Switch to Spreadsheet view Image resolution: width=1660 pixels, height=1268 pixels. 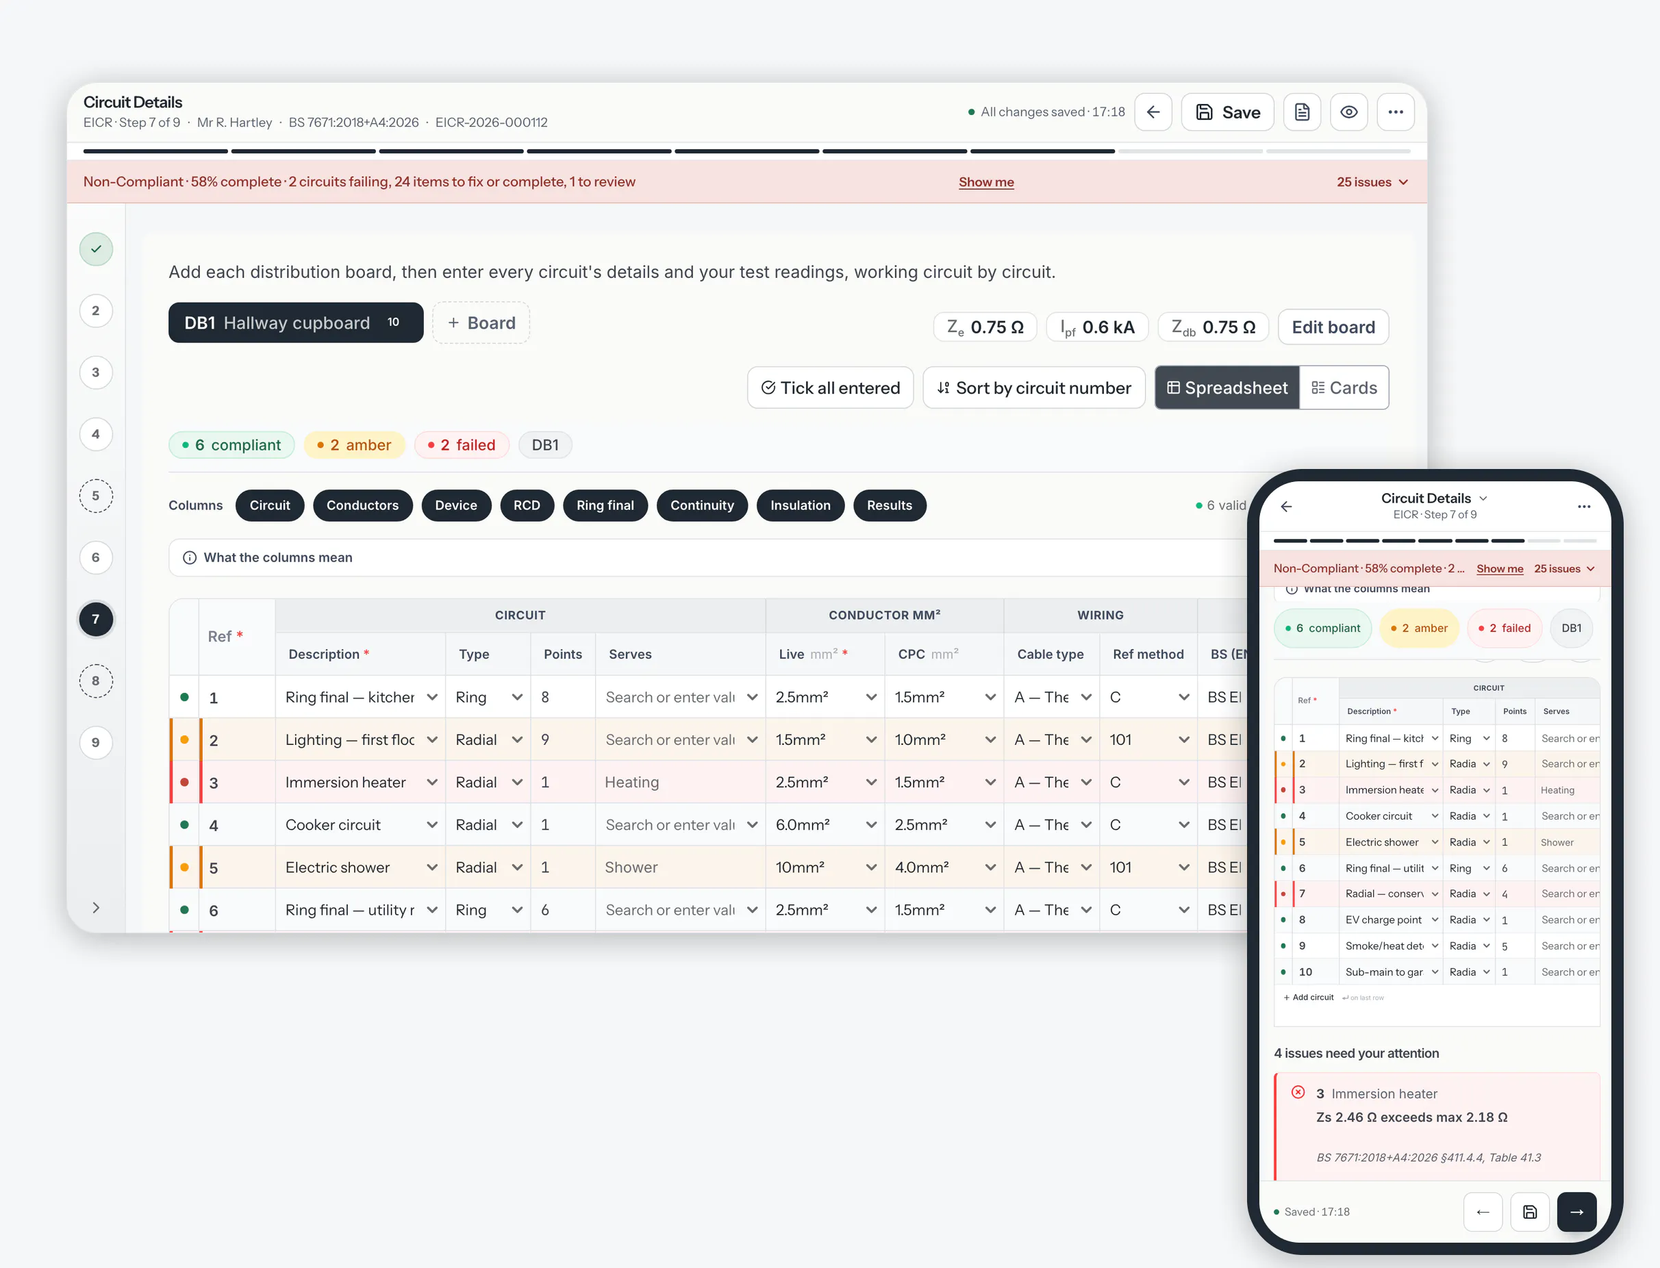pos(1227,388)
